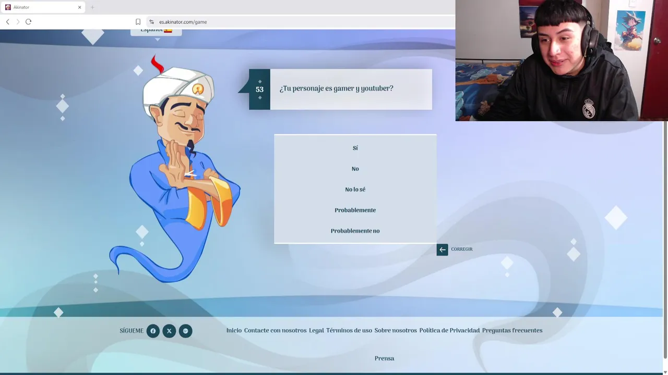This screenshot has height=375, width=668.
Task: Click the bookmark icon in toolbar
Action: click(x=138, y=22)
